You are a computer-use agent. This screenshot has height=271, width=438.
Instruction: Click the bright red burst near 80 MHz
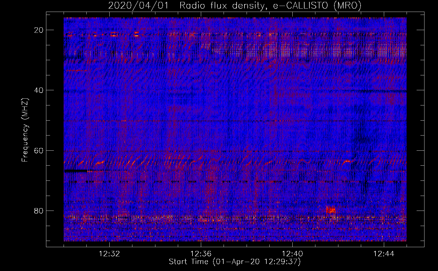[331, 209]
